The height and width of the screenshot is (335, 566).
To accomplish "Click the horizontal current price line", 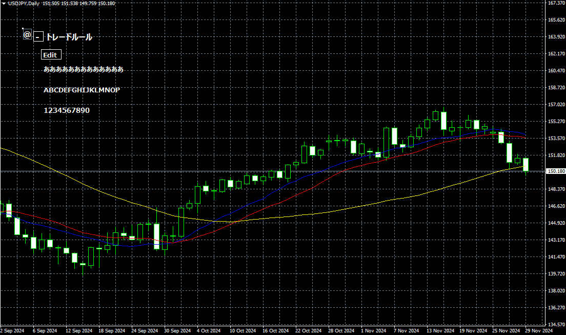I will [256, 169].
